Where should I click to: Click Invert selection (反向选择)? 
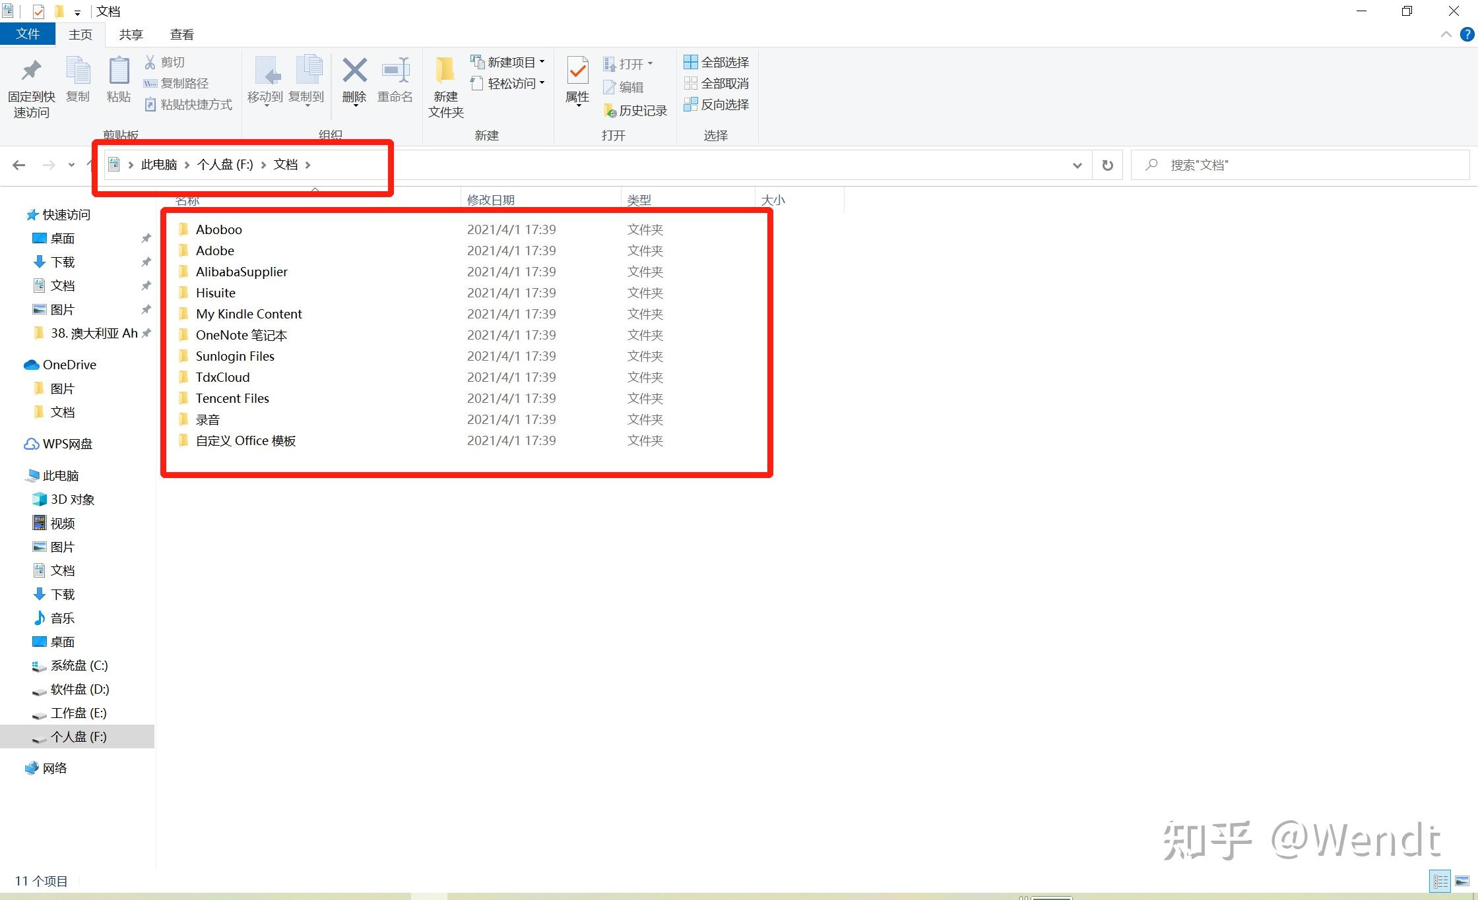717,104
